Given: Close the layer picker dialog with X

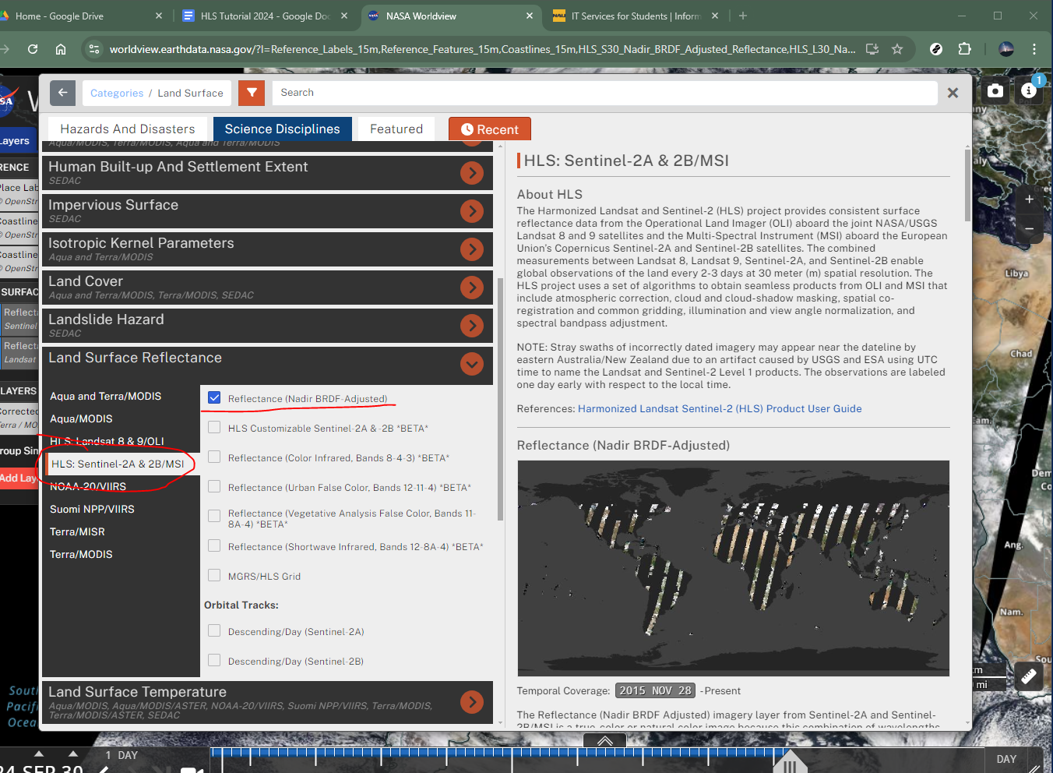Looking at the screenshot, I should 953,93.
